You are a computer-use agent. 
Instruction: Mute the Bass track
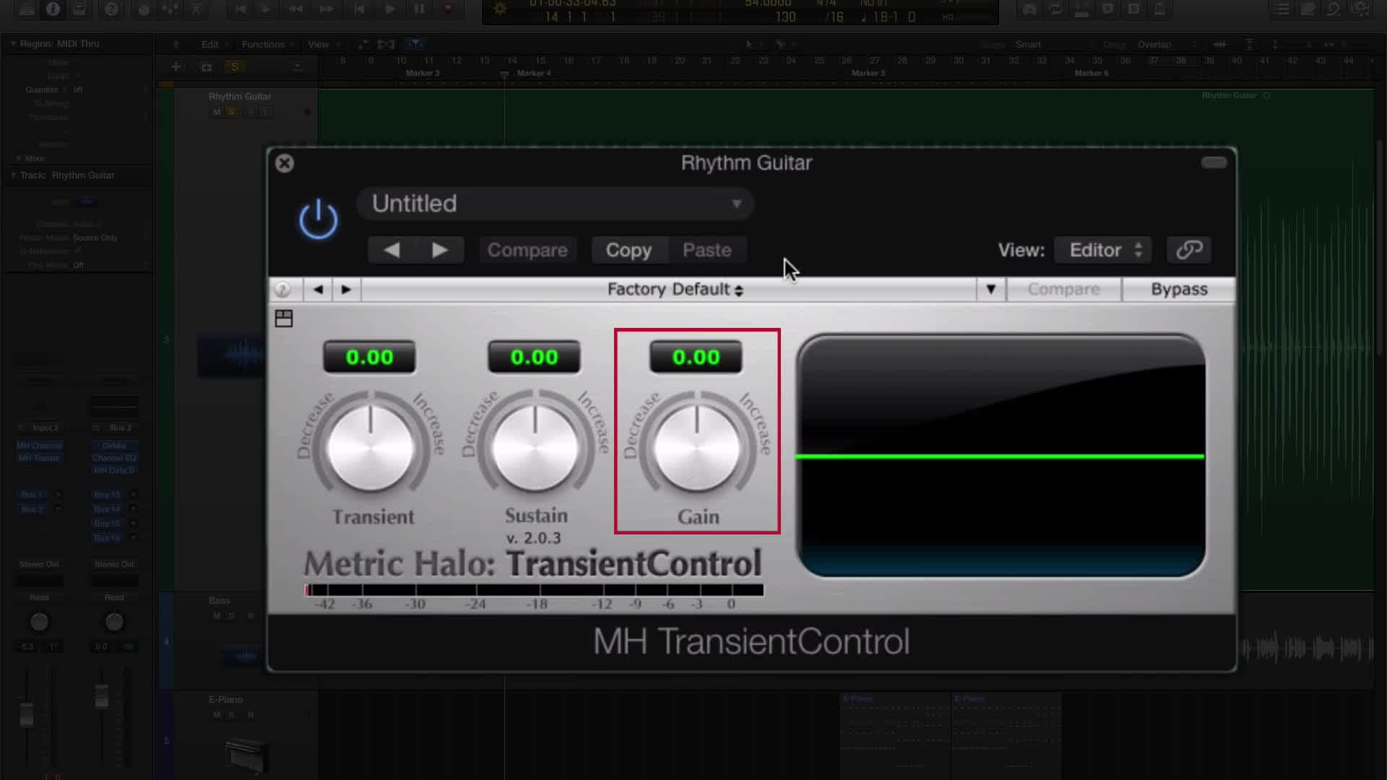[x=217, y=616]
